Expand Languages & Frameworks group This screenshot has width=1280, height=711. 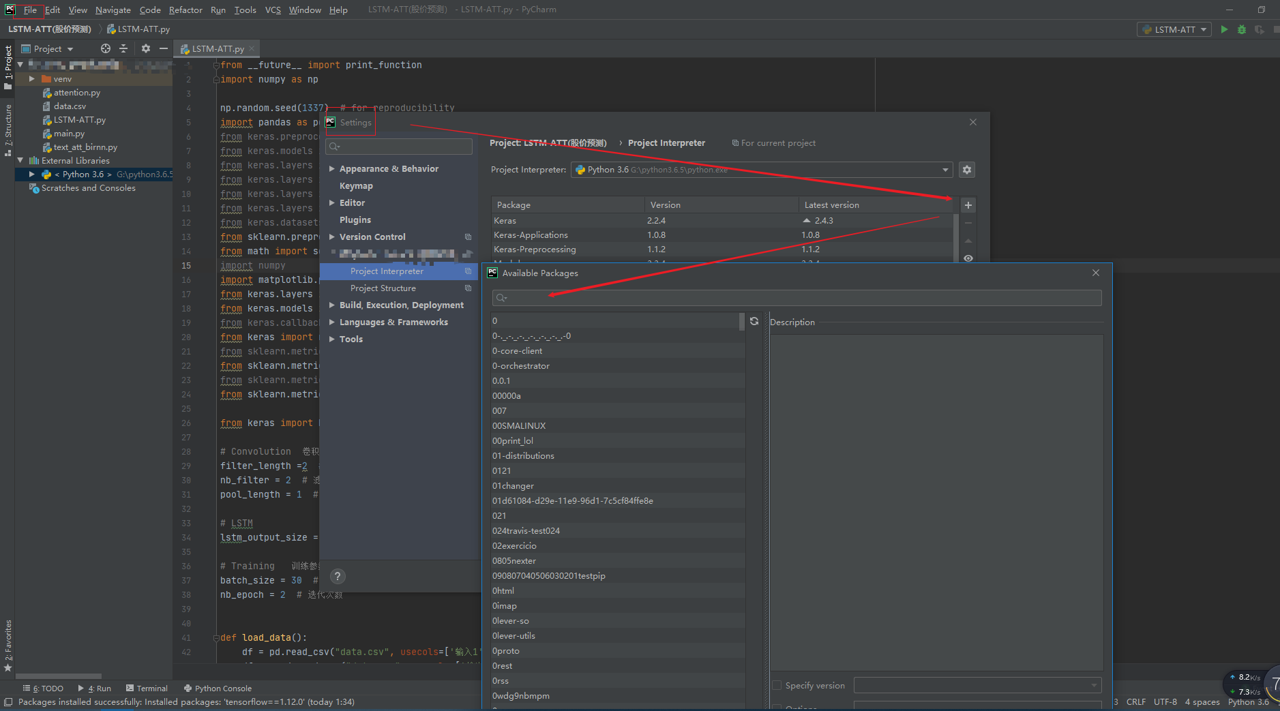click(x=332, y=322)
